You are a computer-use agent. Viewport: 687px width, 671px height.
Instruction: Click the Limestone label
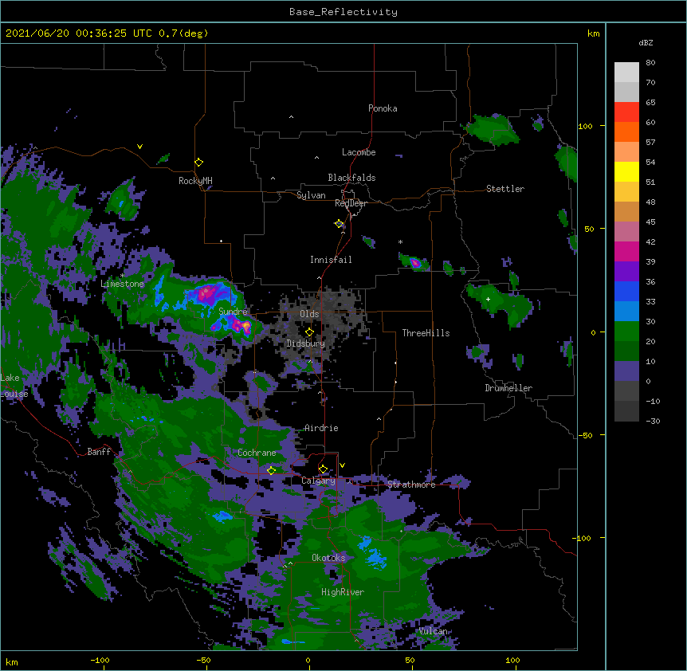coord(122,284)
